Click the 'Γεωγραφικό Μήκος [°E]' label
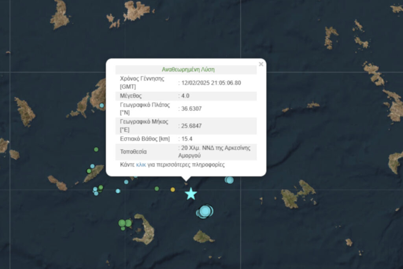 click(x=144, y=126)
